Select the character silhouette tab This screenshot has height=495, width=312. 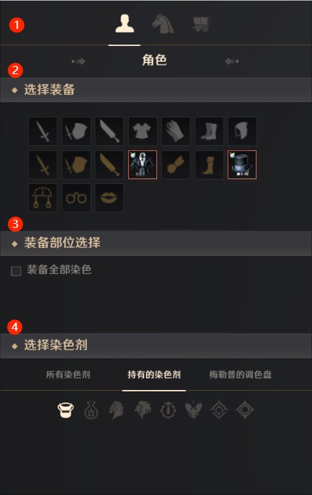(125, 23)
